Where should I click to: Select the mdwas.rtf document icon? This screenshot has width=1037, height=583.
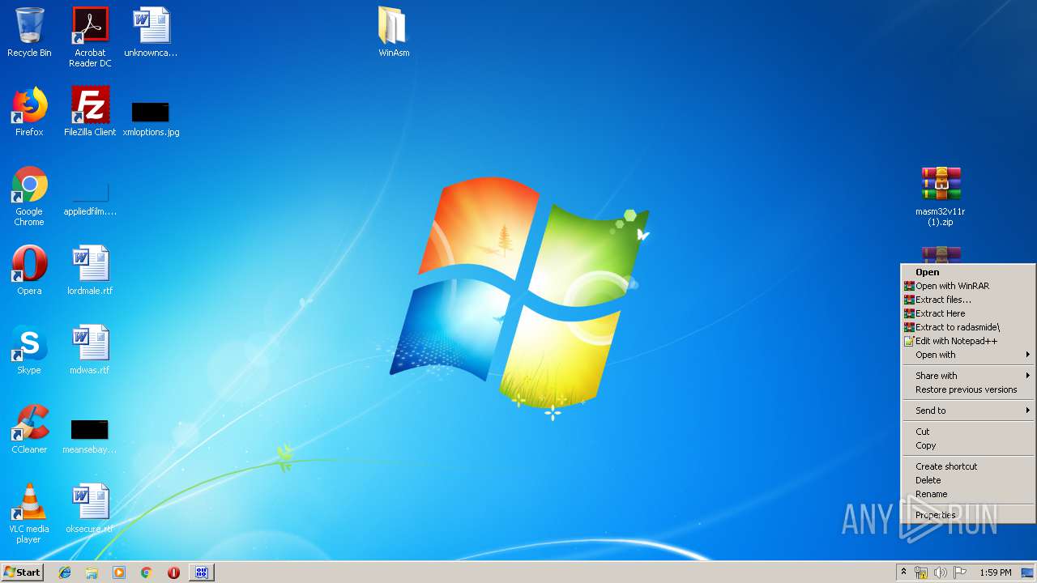(x=90, y=350)
